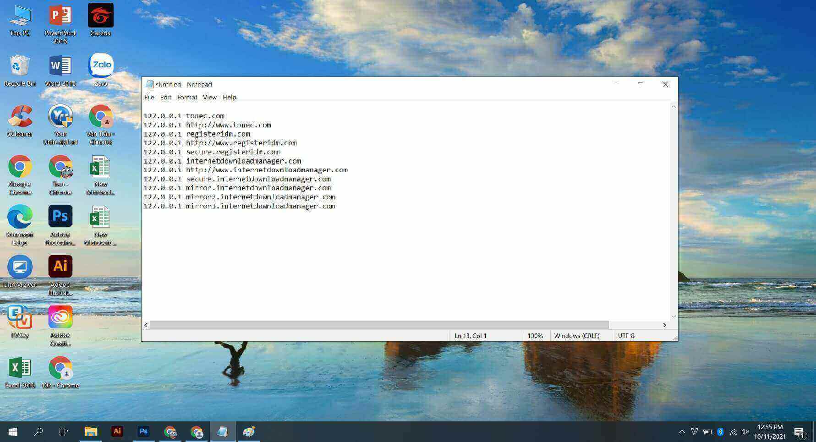This screenshot has width=816, height=442.
Task: Open Excel 2016 desktop shortcut
Action: pos(20,373)
